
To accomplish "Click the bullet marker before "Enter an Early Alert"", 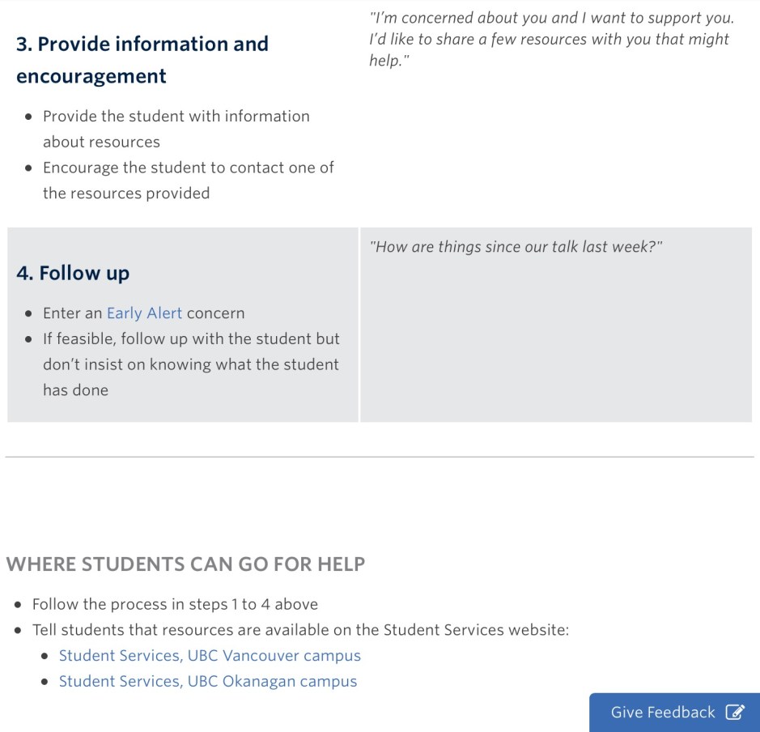I will [x=29, y=314].
